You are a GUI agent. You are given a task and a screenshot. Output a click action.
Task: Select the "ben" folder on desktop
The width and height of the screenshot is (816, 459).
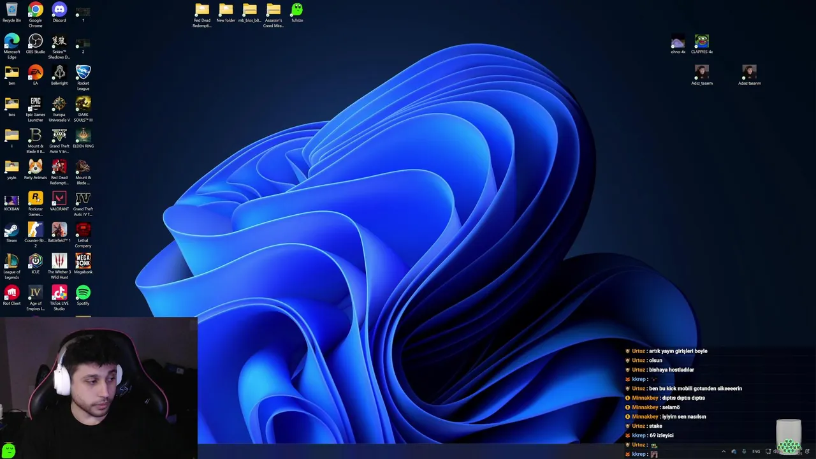[x=11, y=75]
